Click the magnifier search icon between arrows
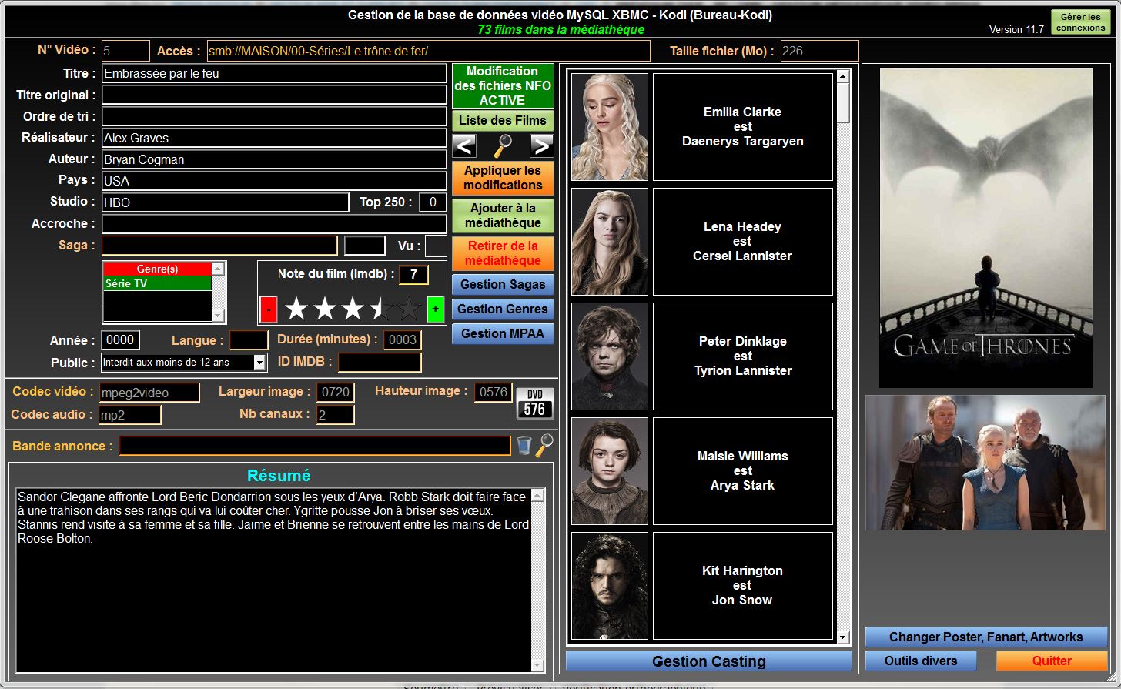 click(x=503, y=145)
